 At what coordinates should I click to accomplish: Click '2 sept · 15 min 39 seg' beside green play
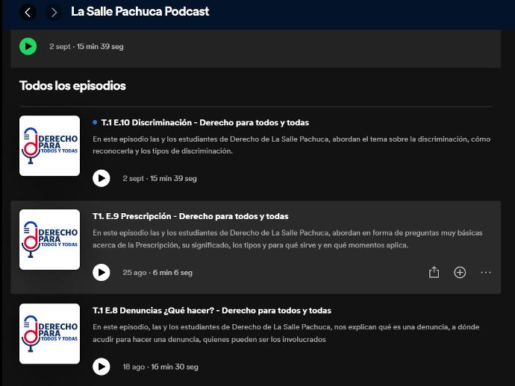87,46
